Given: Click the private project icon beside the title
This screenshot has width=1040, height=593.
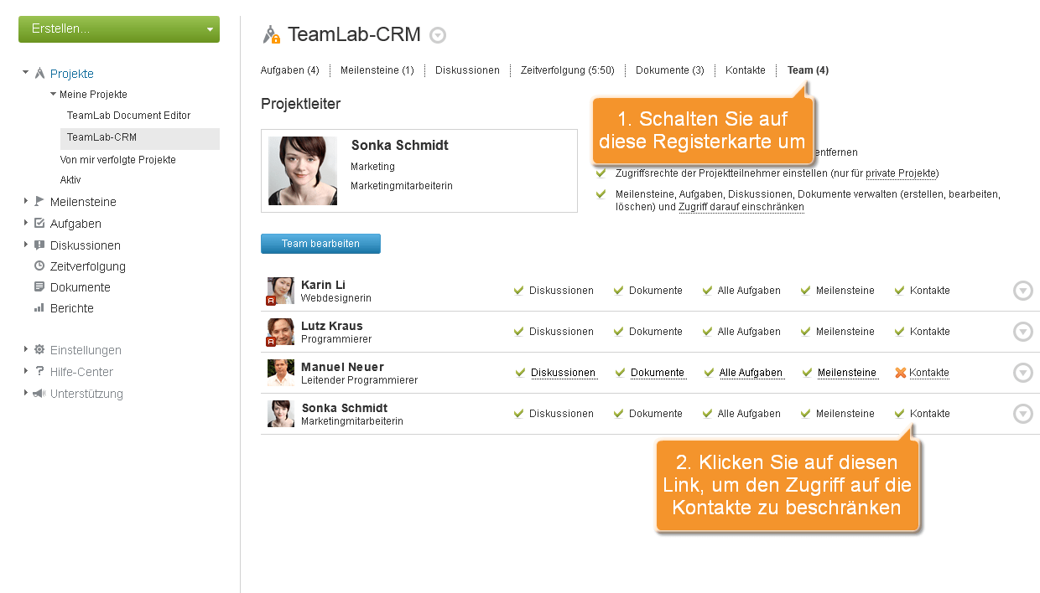Looking at the screenshot, I should [x=271, y=34].
